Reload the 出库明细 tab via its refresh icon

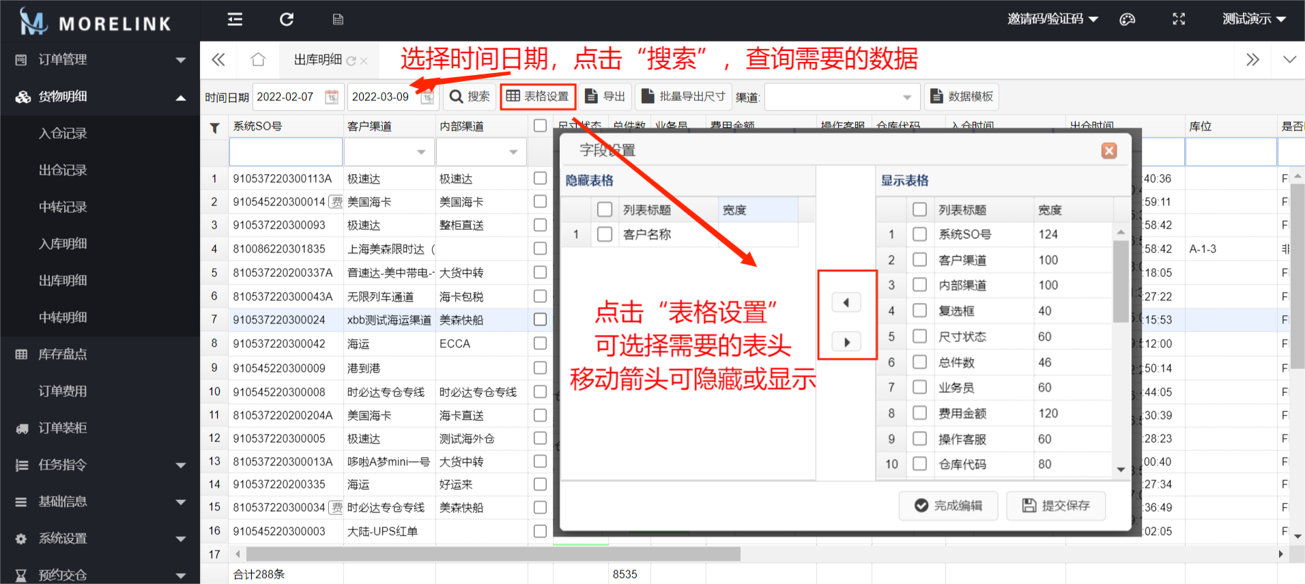click(351, 61)
